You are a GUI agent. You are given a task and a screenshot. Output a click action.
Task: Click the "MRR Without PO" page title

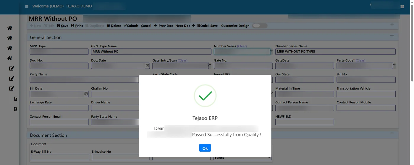(x=53, y=19)
